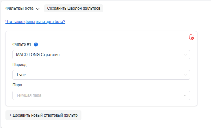Open the blue question mark help for Фильтр #1

[x=36, y=44]
